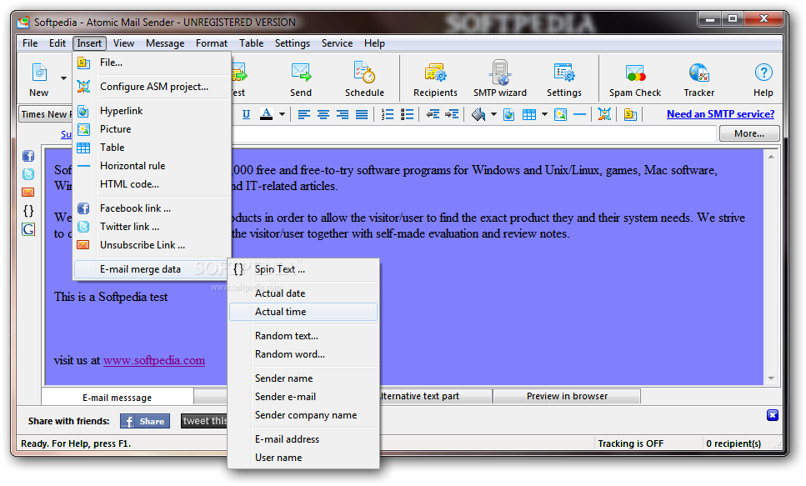The height and width of the screenshot is (486, 806).
Task: Justify the text
Action: pos(362,114)
